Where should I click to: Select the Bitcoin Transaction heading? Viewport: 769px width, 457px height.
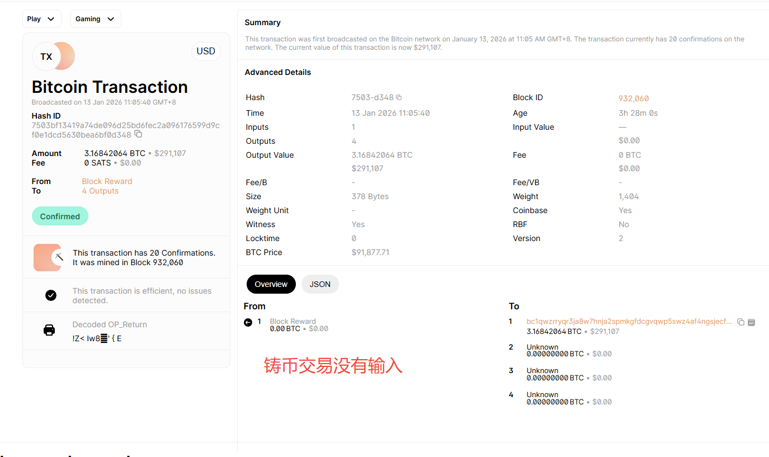(110, 87)
